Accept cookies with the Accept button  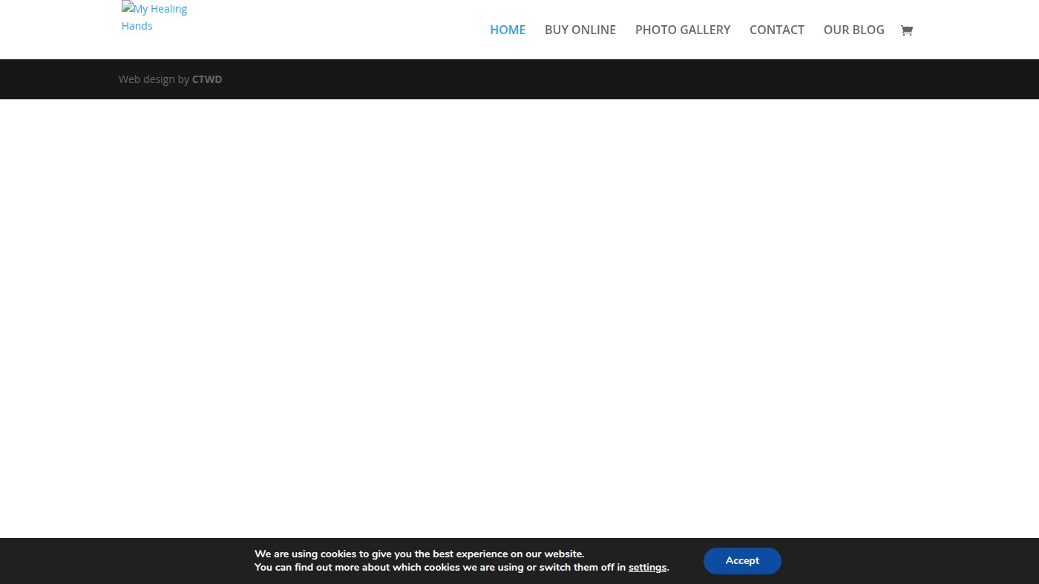(742, 560)
